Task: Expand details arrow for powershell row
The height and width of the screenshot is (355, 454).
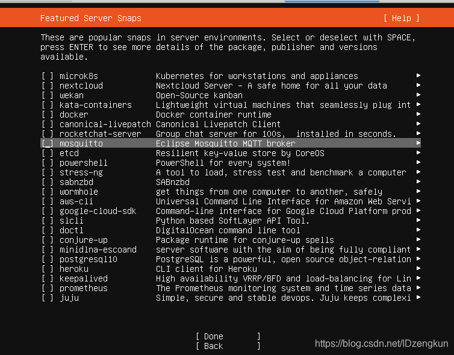Action: 418,162
